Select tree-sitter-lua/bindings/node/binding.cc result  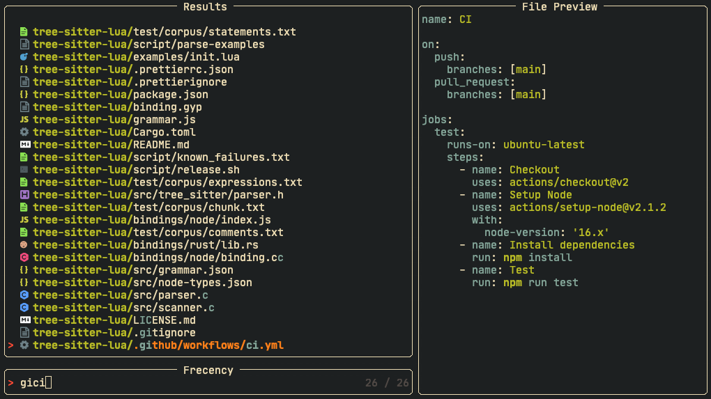(158, 257)
